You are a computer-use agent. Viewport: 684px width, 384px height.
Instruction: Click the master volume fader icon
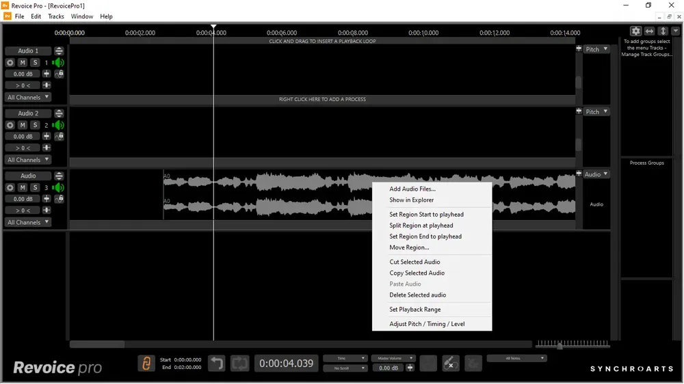tap(410, 368)
